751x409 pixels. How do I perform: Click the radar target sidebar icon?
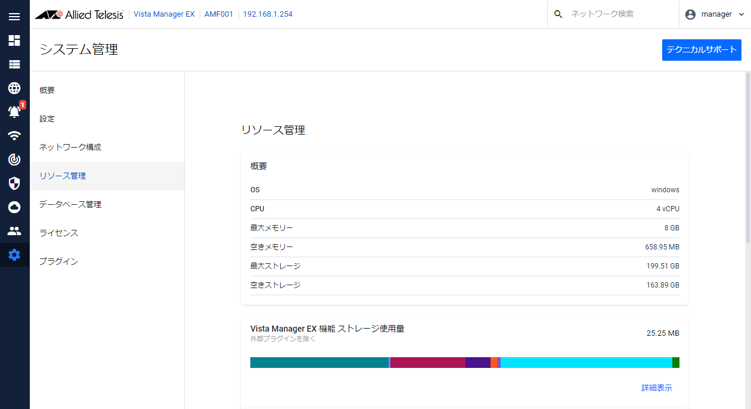coord(14,159)
